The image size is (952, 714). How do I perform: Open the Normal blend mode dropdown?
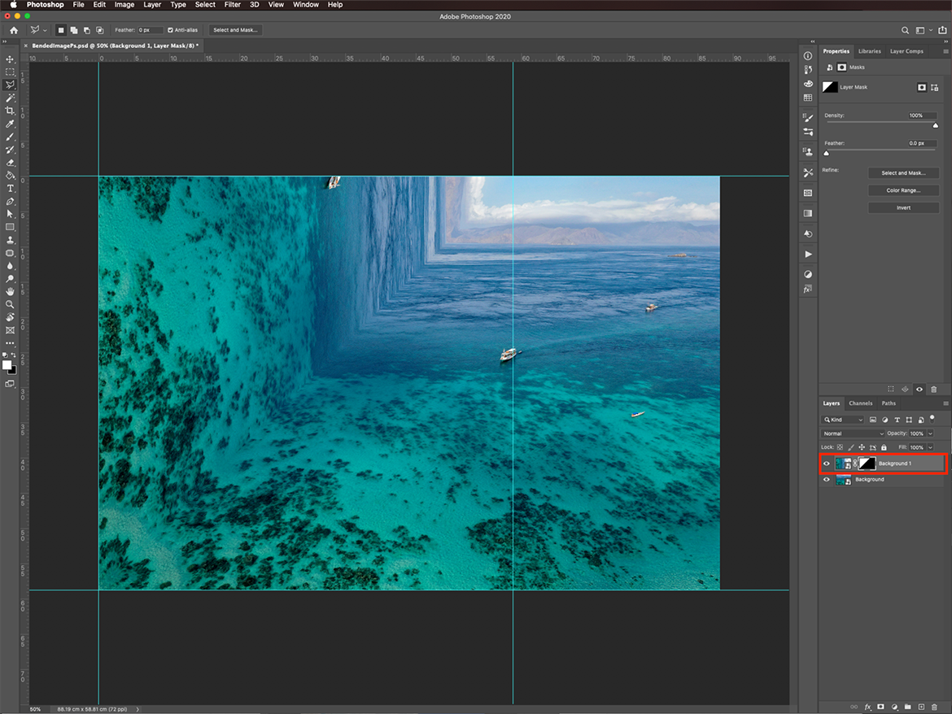pyautogui.click(x=852, y=433)
